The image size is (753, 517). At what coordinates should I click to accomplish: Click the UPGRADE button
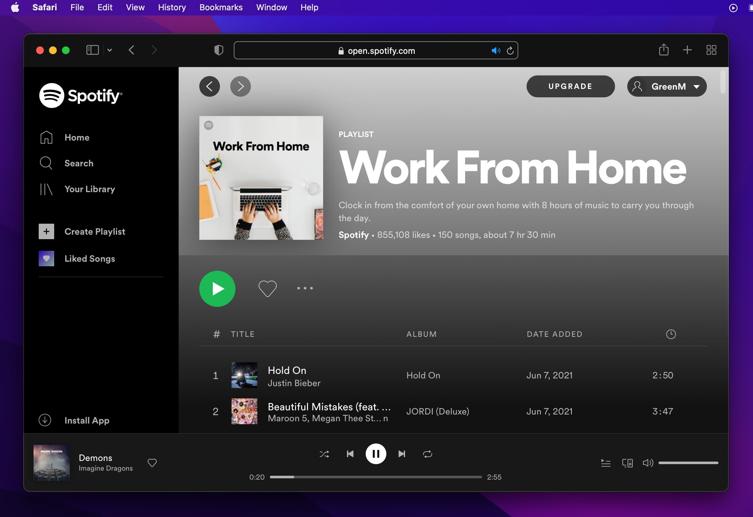pyautogui.click(x=570, y=86)
